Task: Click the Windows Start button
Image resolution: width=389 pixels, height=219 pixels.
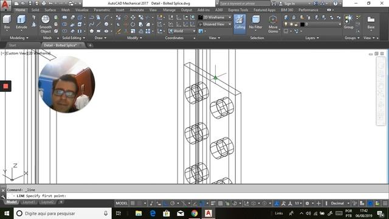Action: coord(7,214)
